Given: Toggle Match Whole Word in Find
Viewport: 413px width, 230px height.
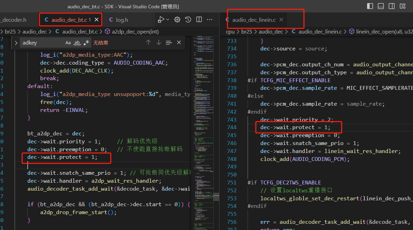Looking at the screenshot, I should tap(77, 42).
